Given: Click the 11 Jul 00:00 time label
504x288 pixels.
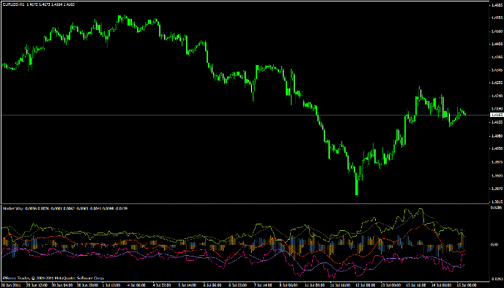Looking at the screenshot, I should coord(314,285).
